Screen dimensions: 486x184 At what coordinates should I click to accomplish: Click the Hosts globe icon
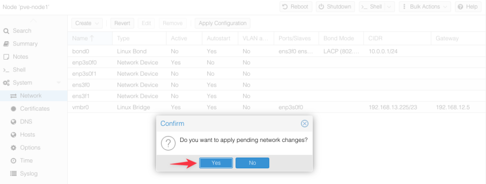tap(13, 135)
